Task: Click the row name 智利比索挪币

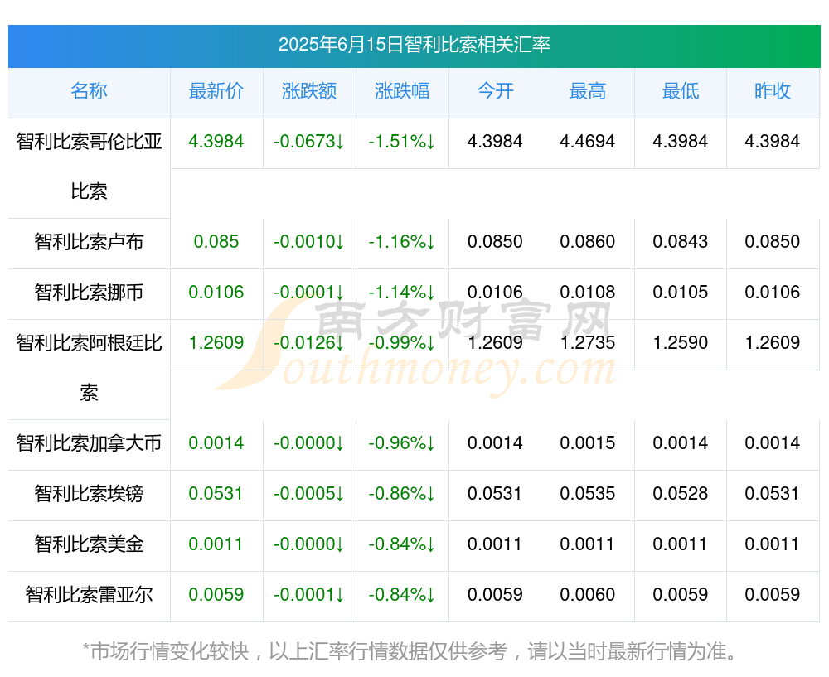Action: click(x=89, y=293)
